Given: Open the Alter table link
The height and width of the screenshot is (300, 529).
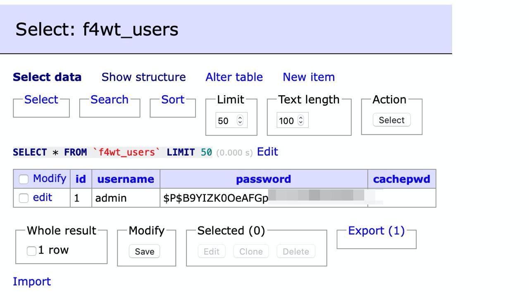Looking at the screenshot, I should coord(234,77).
